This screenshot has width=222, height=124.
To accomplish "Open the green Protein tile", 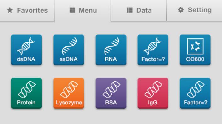I will (26, 93).
